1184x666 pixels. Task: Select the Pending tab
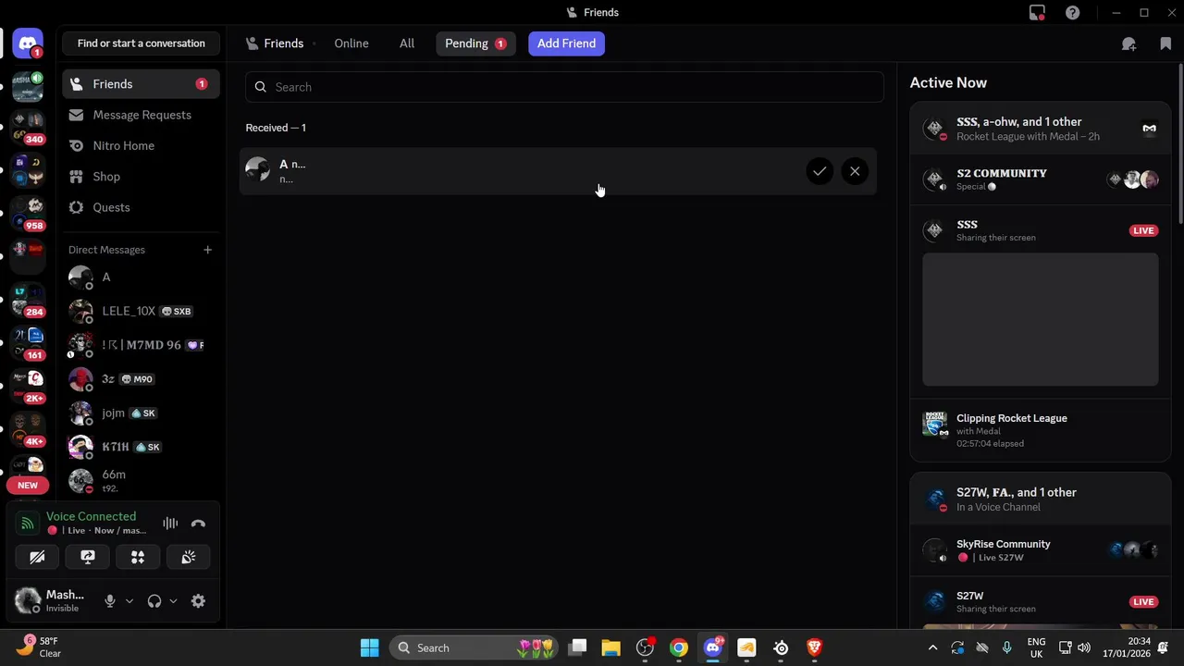tap(475, 43)
